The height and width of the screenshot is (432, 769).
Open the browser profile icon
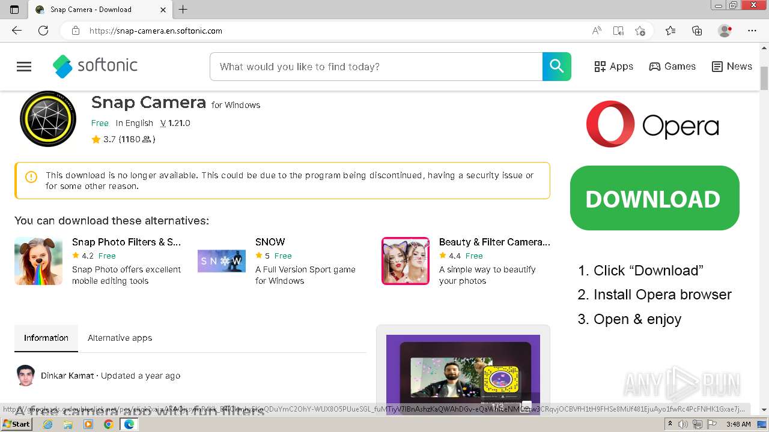tap(725, 31)
